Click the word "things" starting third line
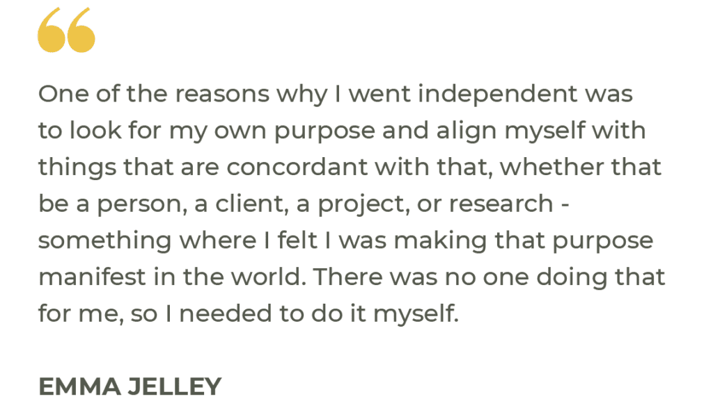 [77, 168]
